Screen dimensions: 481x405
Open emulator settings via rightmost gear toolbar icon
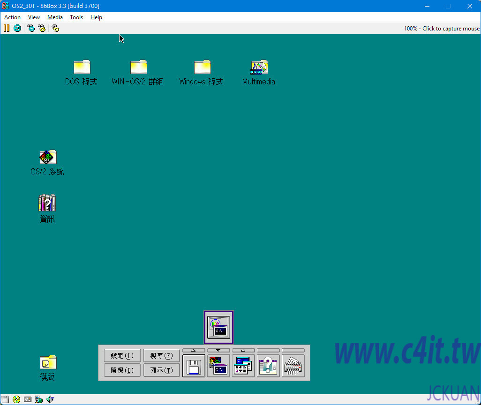[x=55, y=28]
